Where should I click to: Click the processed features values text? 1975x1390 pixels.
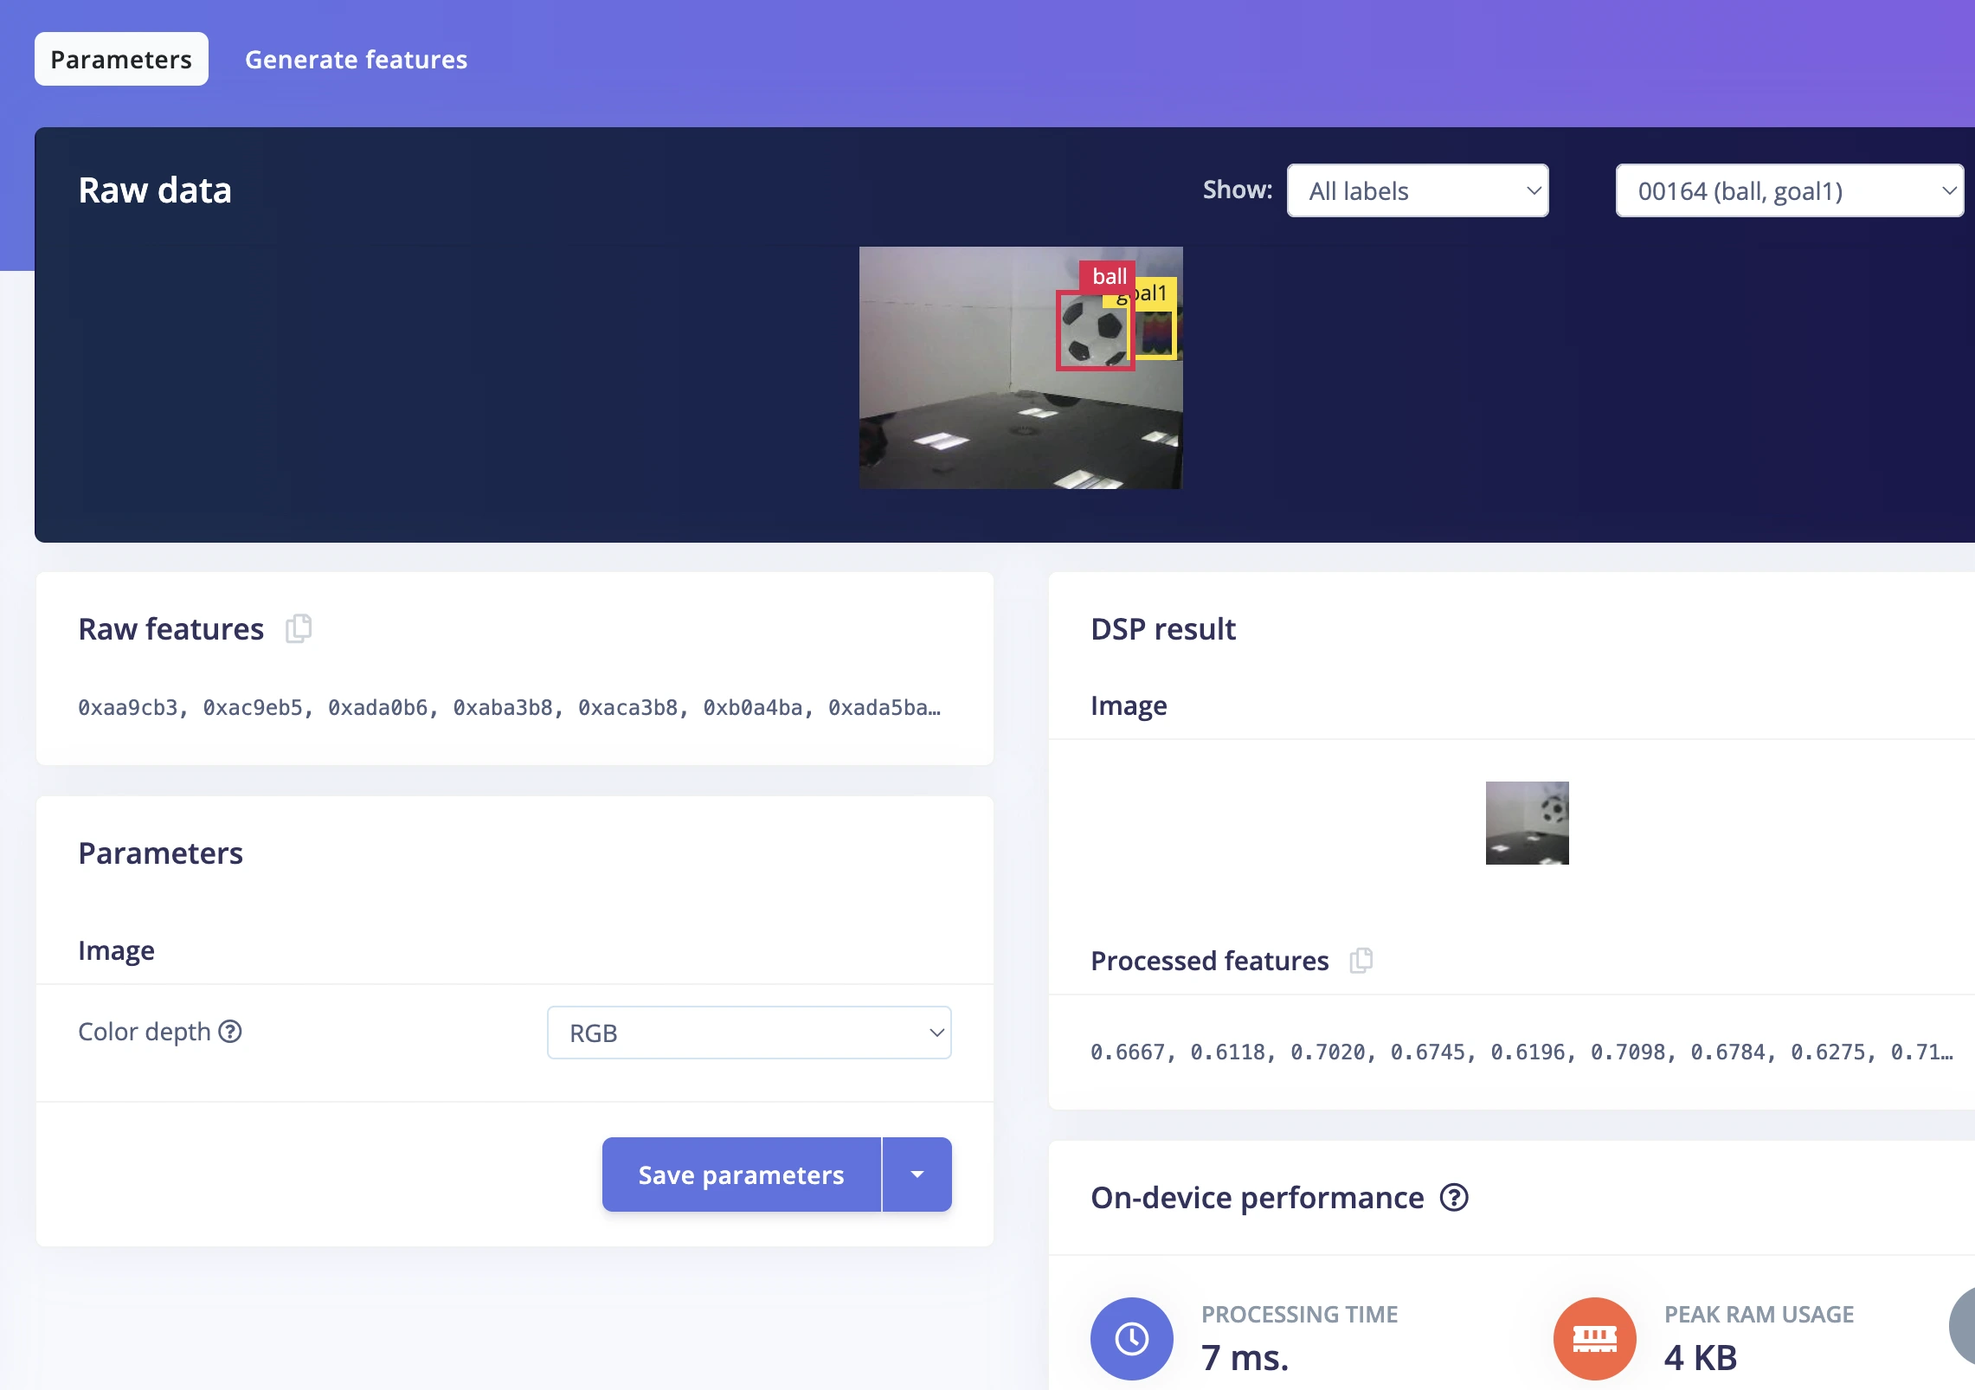(1521, 1052)
